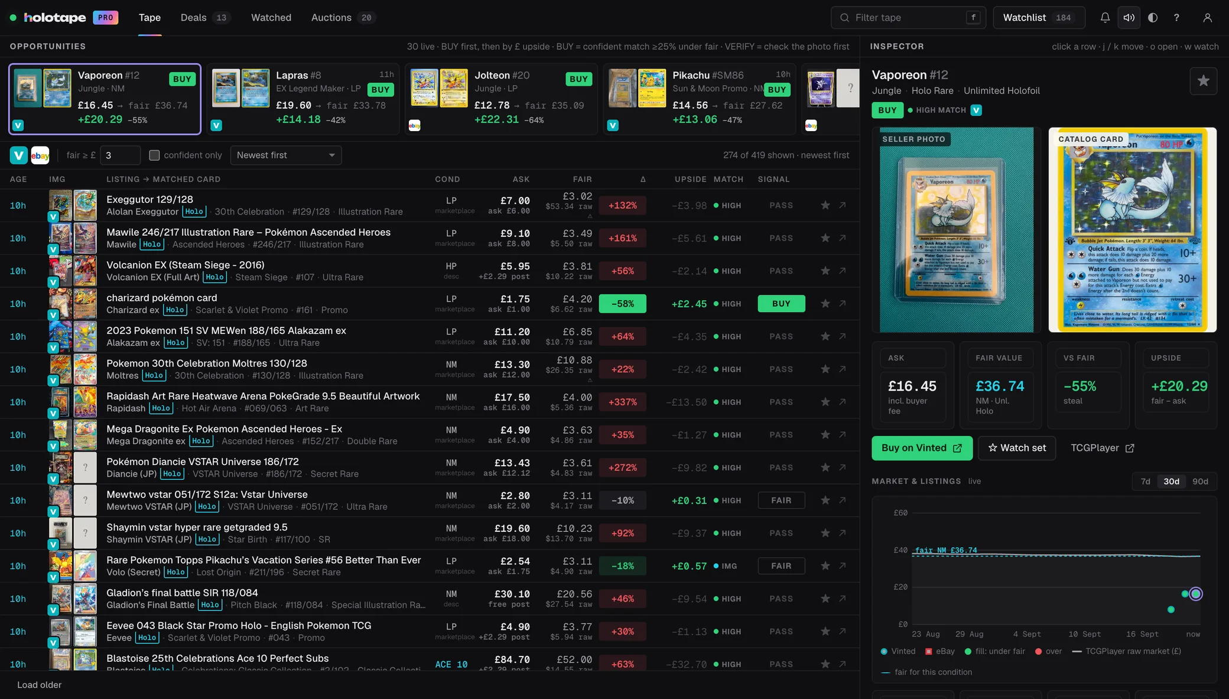Enable the confident only checkbox

(154, 155)
